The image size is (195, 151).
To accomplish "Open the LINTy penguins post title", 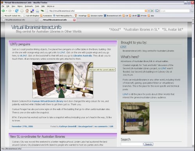I will coord(20,44).
